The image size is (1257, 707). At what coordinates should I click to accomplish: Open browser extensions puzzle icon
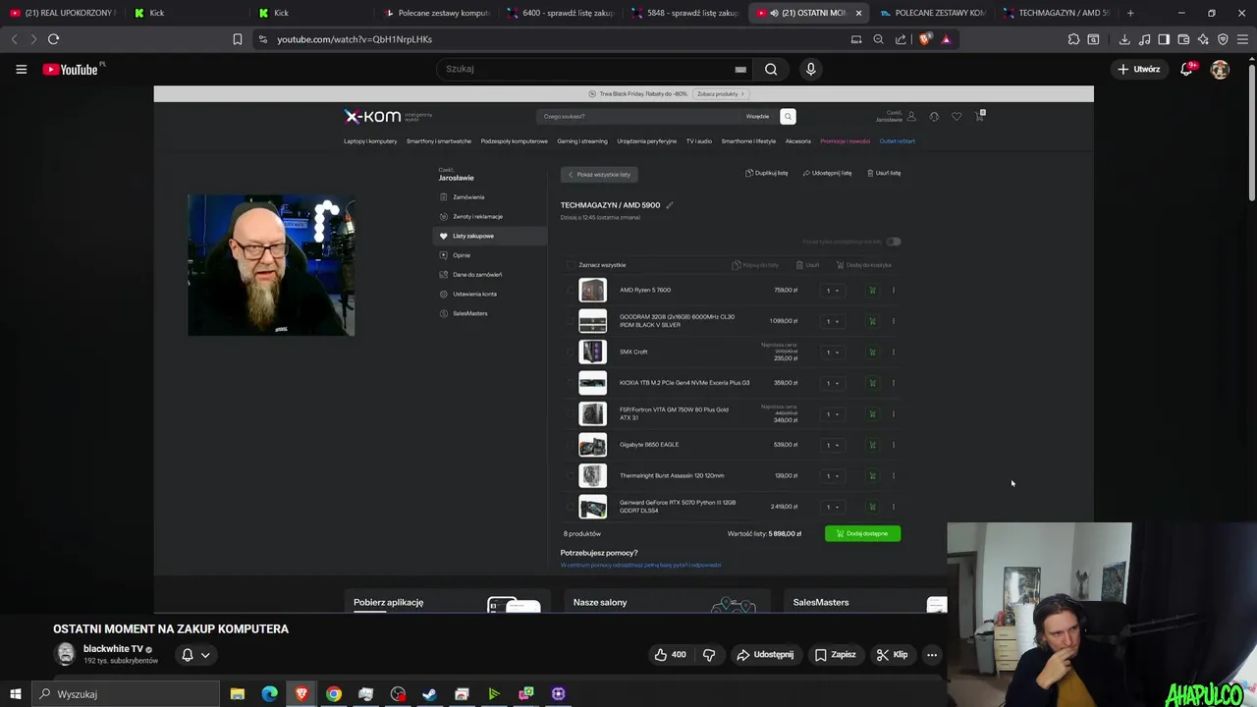click(x=1073, y=39)
